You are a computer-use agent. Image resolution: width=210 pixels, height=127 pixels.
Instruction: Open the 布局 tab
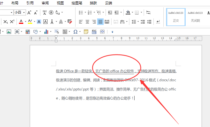coord(15,3)
